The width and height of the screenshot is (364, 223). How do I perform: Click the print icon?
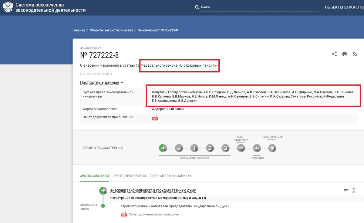(345, 54)
